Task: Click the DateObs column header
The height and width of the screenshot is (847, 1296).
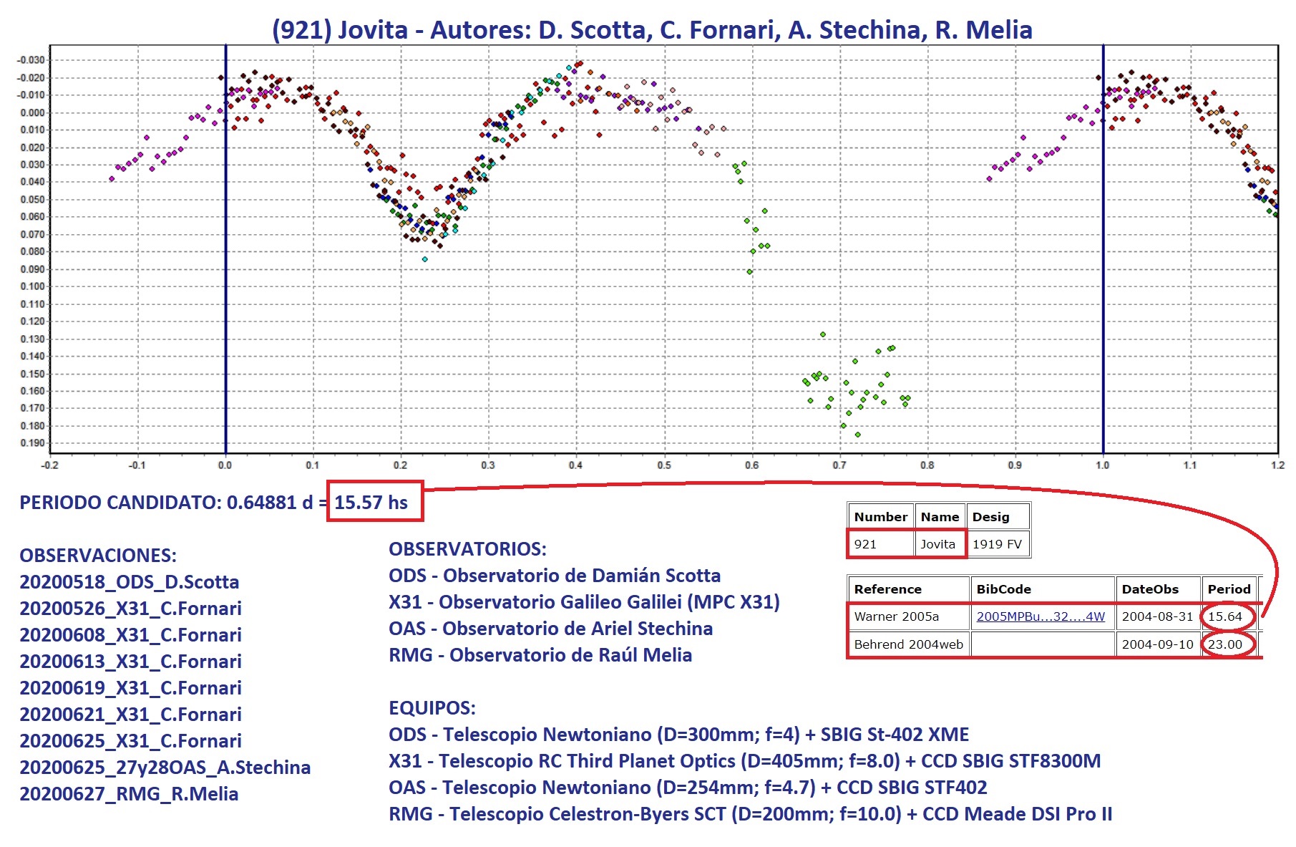Action: coord(1151,589)
